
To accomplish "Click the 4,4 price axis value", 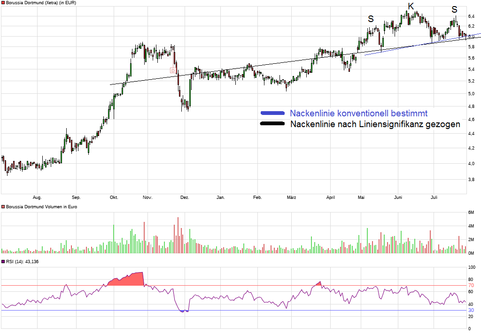I will pos(471,134).
